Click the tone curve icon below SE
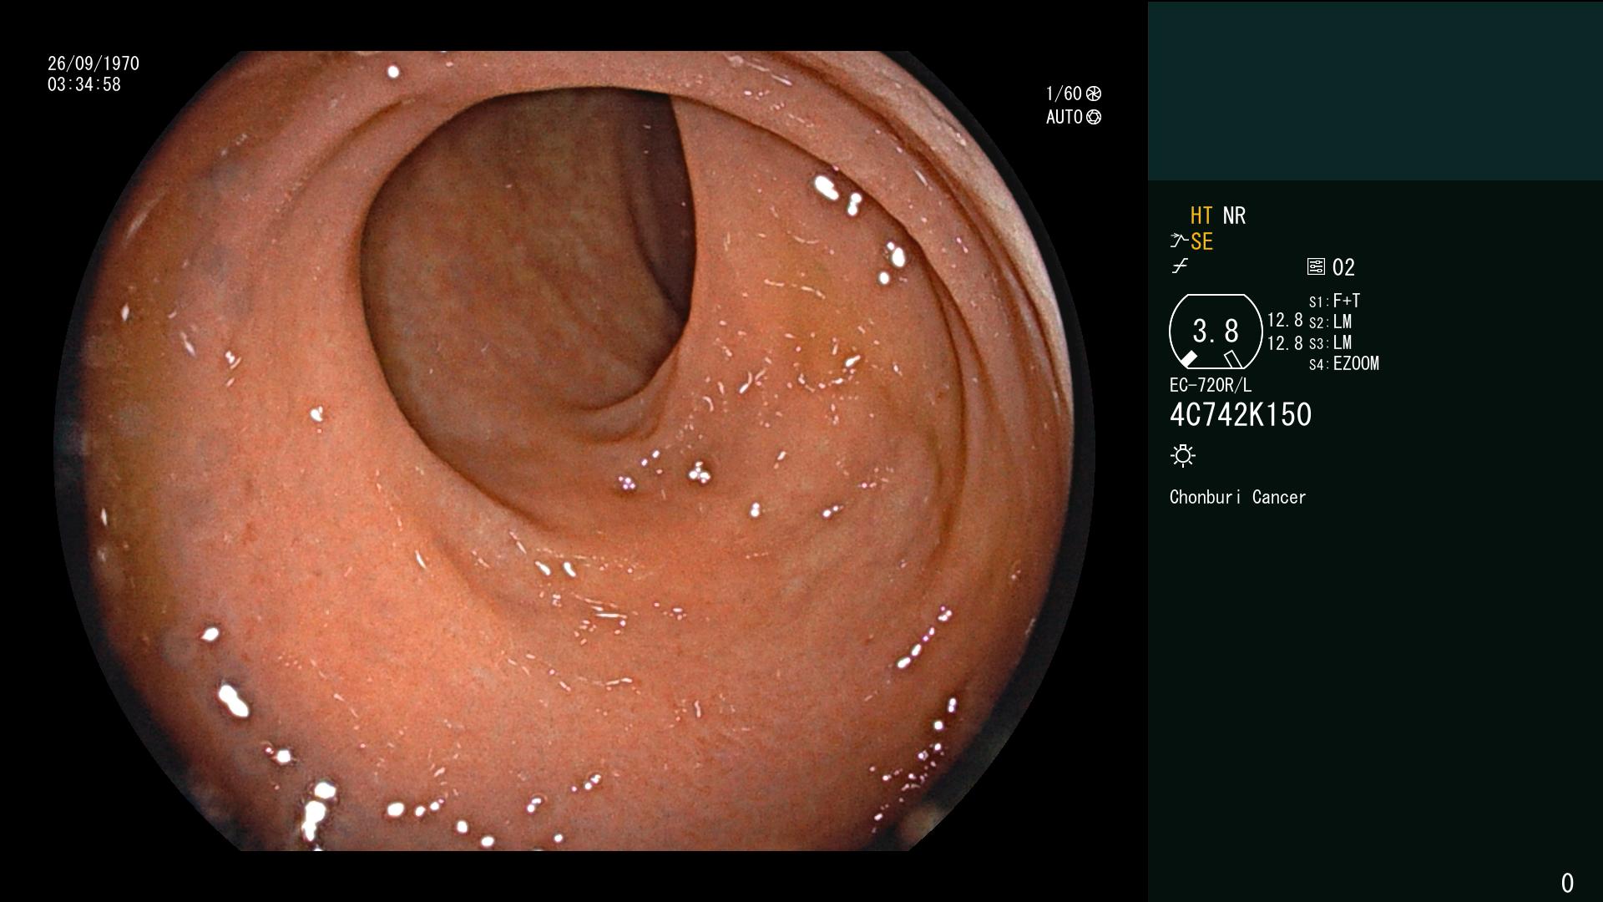Image resolution: width=1603 pixels, height=902 pixels. tap(1180, 267)
